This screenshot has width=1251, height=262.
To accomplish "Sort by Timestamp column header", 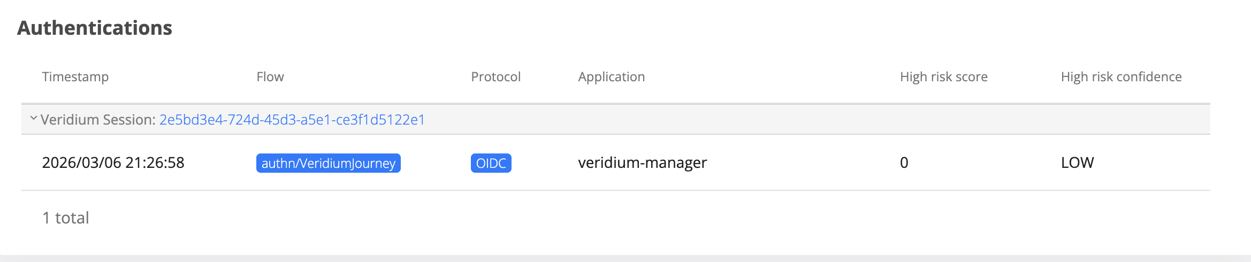I will click(75, 77).
